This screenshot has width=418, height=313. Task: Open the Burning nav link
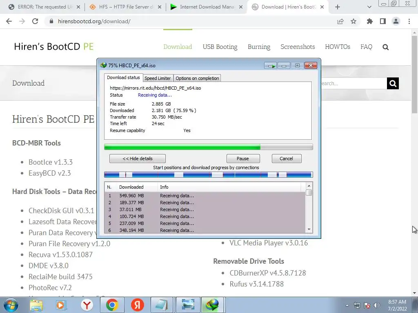[259, 47]
